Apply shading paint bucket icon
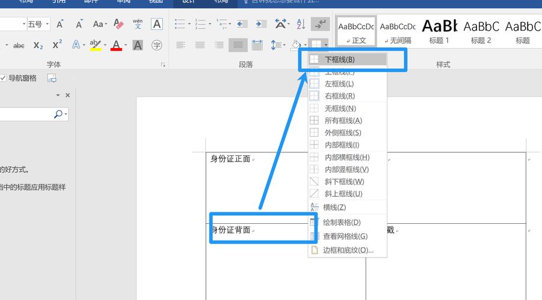Image resolution: width=542 pixels, height=300 pixels. click(x=296, y=45)
